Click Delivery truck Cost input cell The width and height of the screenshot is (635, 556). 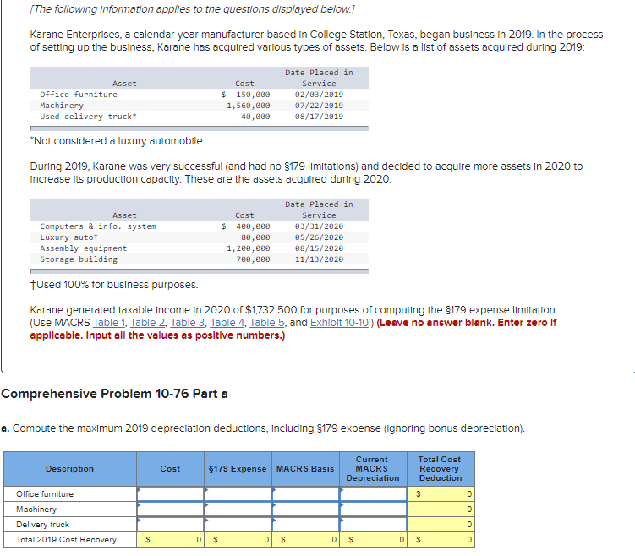[170, 525]
